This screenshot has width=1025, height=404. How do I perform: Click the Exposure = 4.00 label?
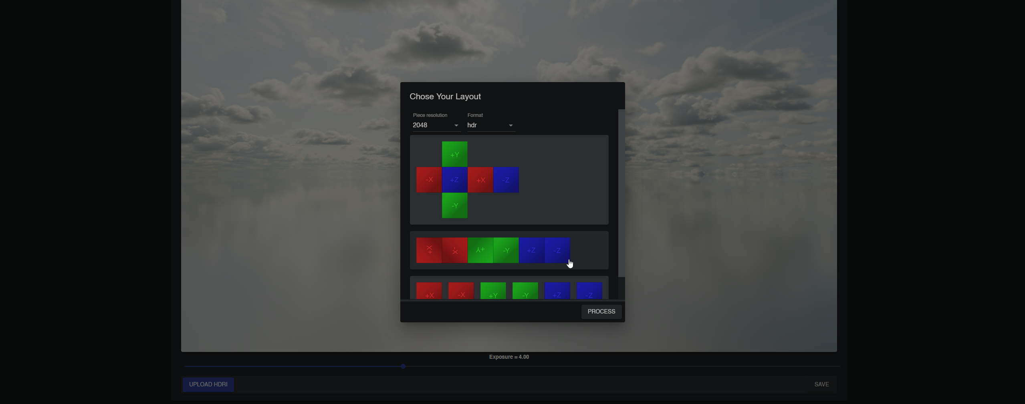[x=509, y=357]
